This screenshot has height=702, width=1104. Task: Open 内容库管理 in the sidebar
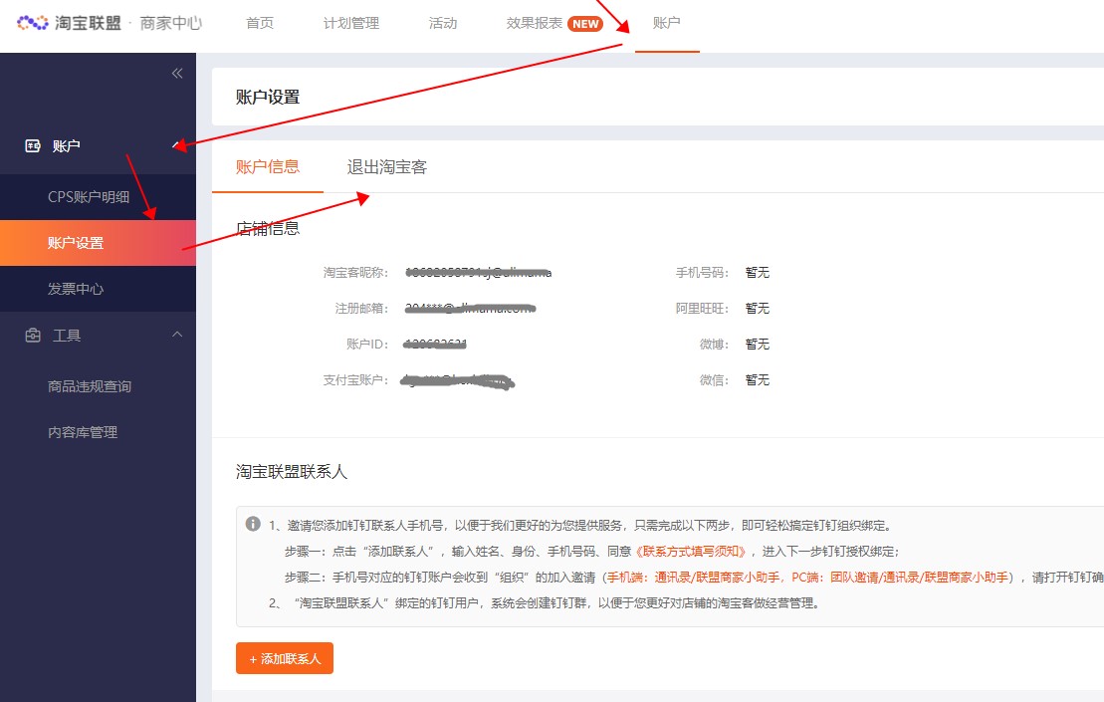[83, 431]
